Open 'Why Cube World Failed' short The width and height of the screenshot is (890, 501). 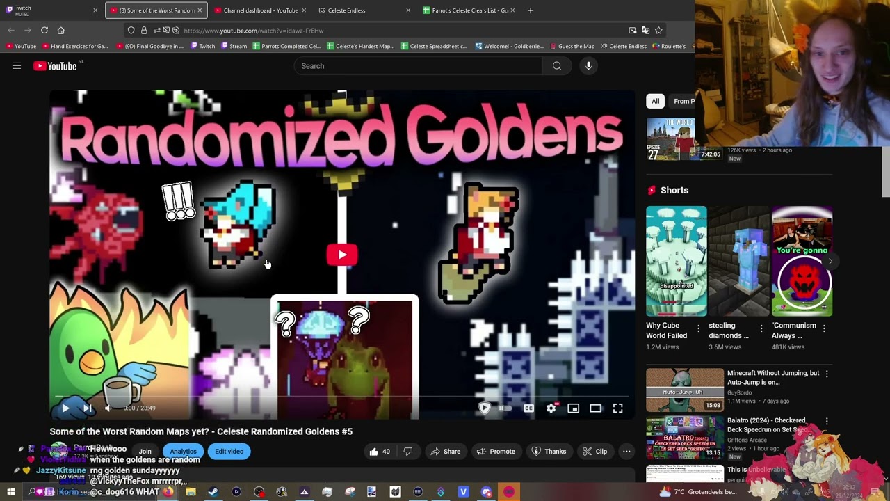point(676,261)
